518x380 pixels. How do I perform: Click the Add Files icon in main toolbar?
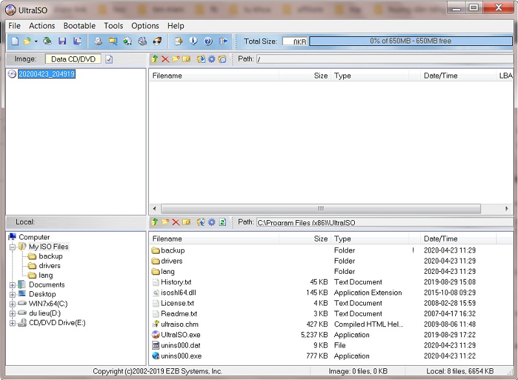point(179,41)
